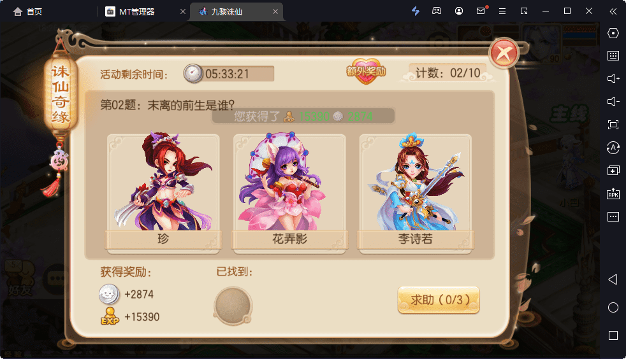Open the 额外奖励 heart bonus icon
Screen dimensions: 626x359
(366, 71)
